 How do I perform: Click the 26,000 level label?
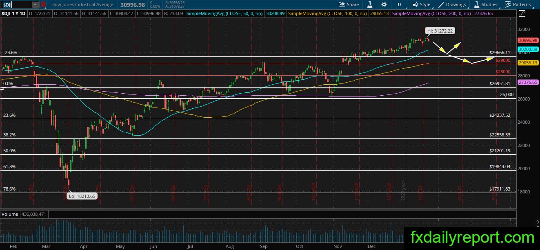coord(507,94)
